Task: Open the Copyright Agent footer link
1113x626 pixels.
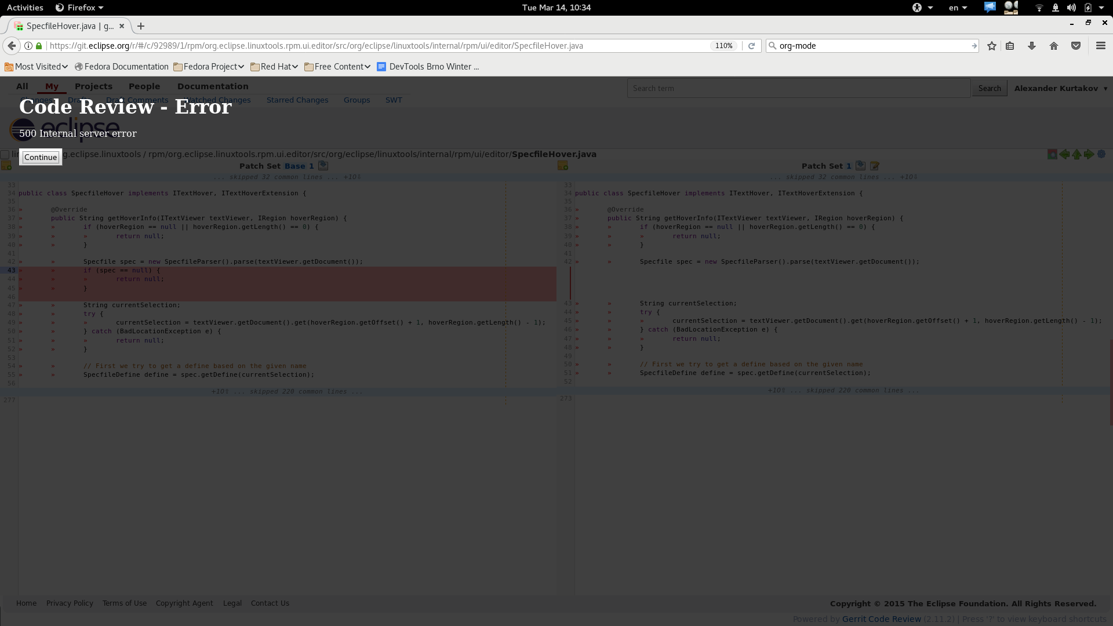Action: click(184, 603)
